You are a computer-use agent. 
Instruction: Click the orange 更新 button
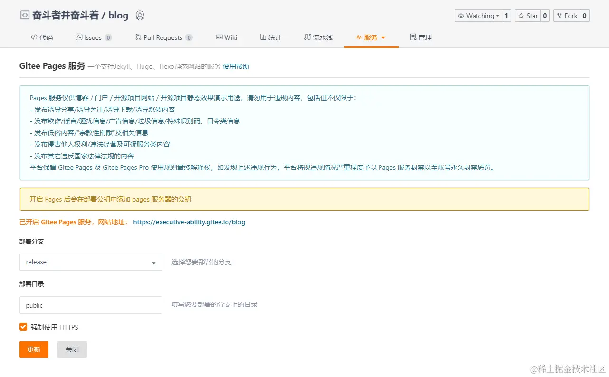(x=34, y=349)
